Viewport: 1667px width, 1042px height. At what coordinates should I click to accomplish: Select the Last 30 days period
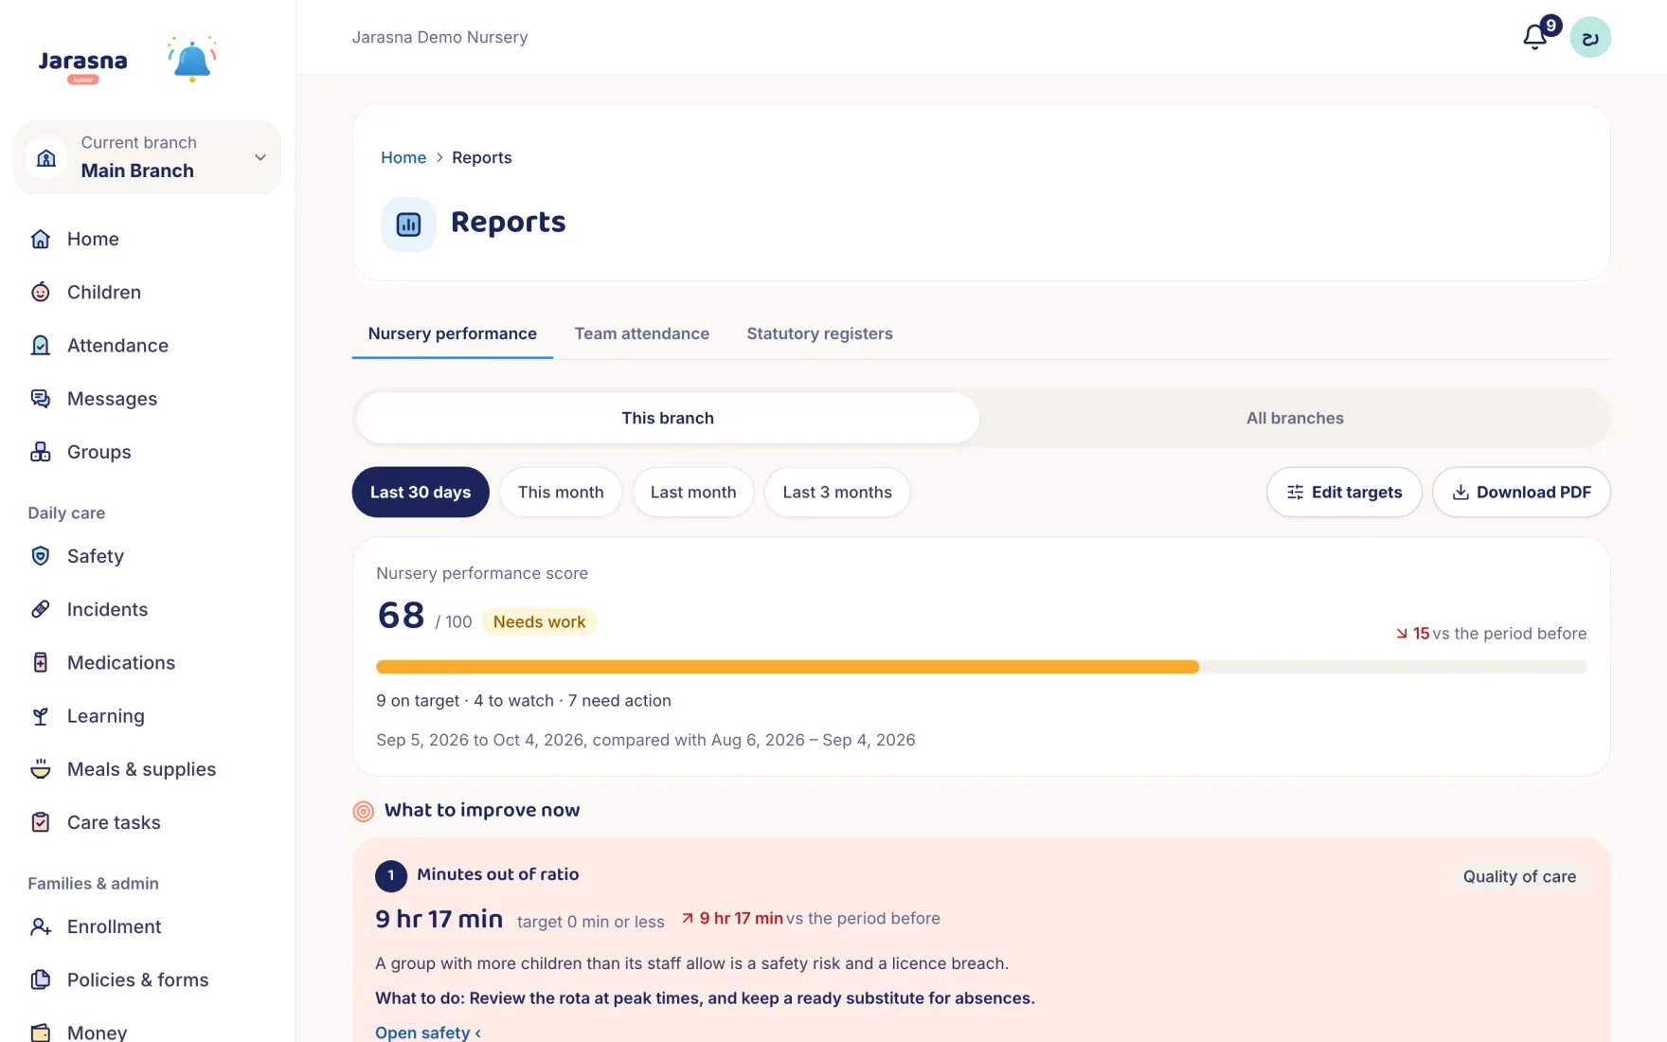pyautogui.click(x=421, y=492)
